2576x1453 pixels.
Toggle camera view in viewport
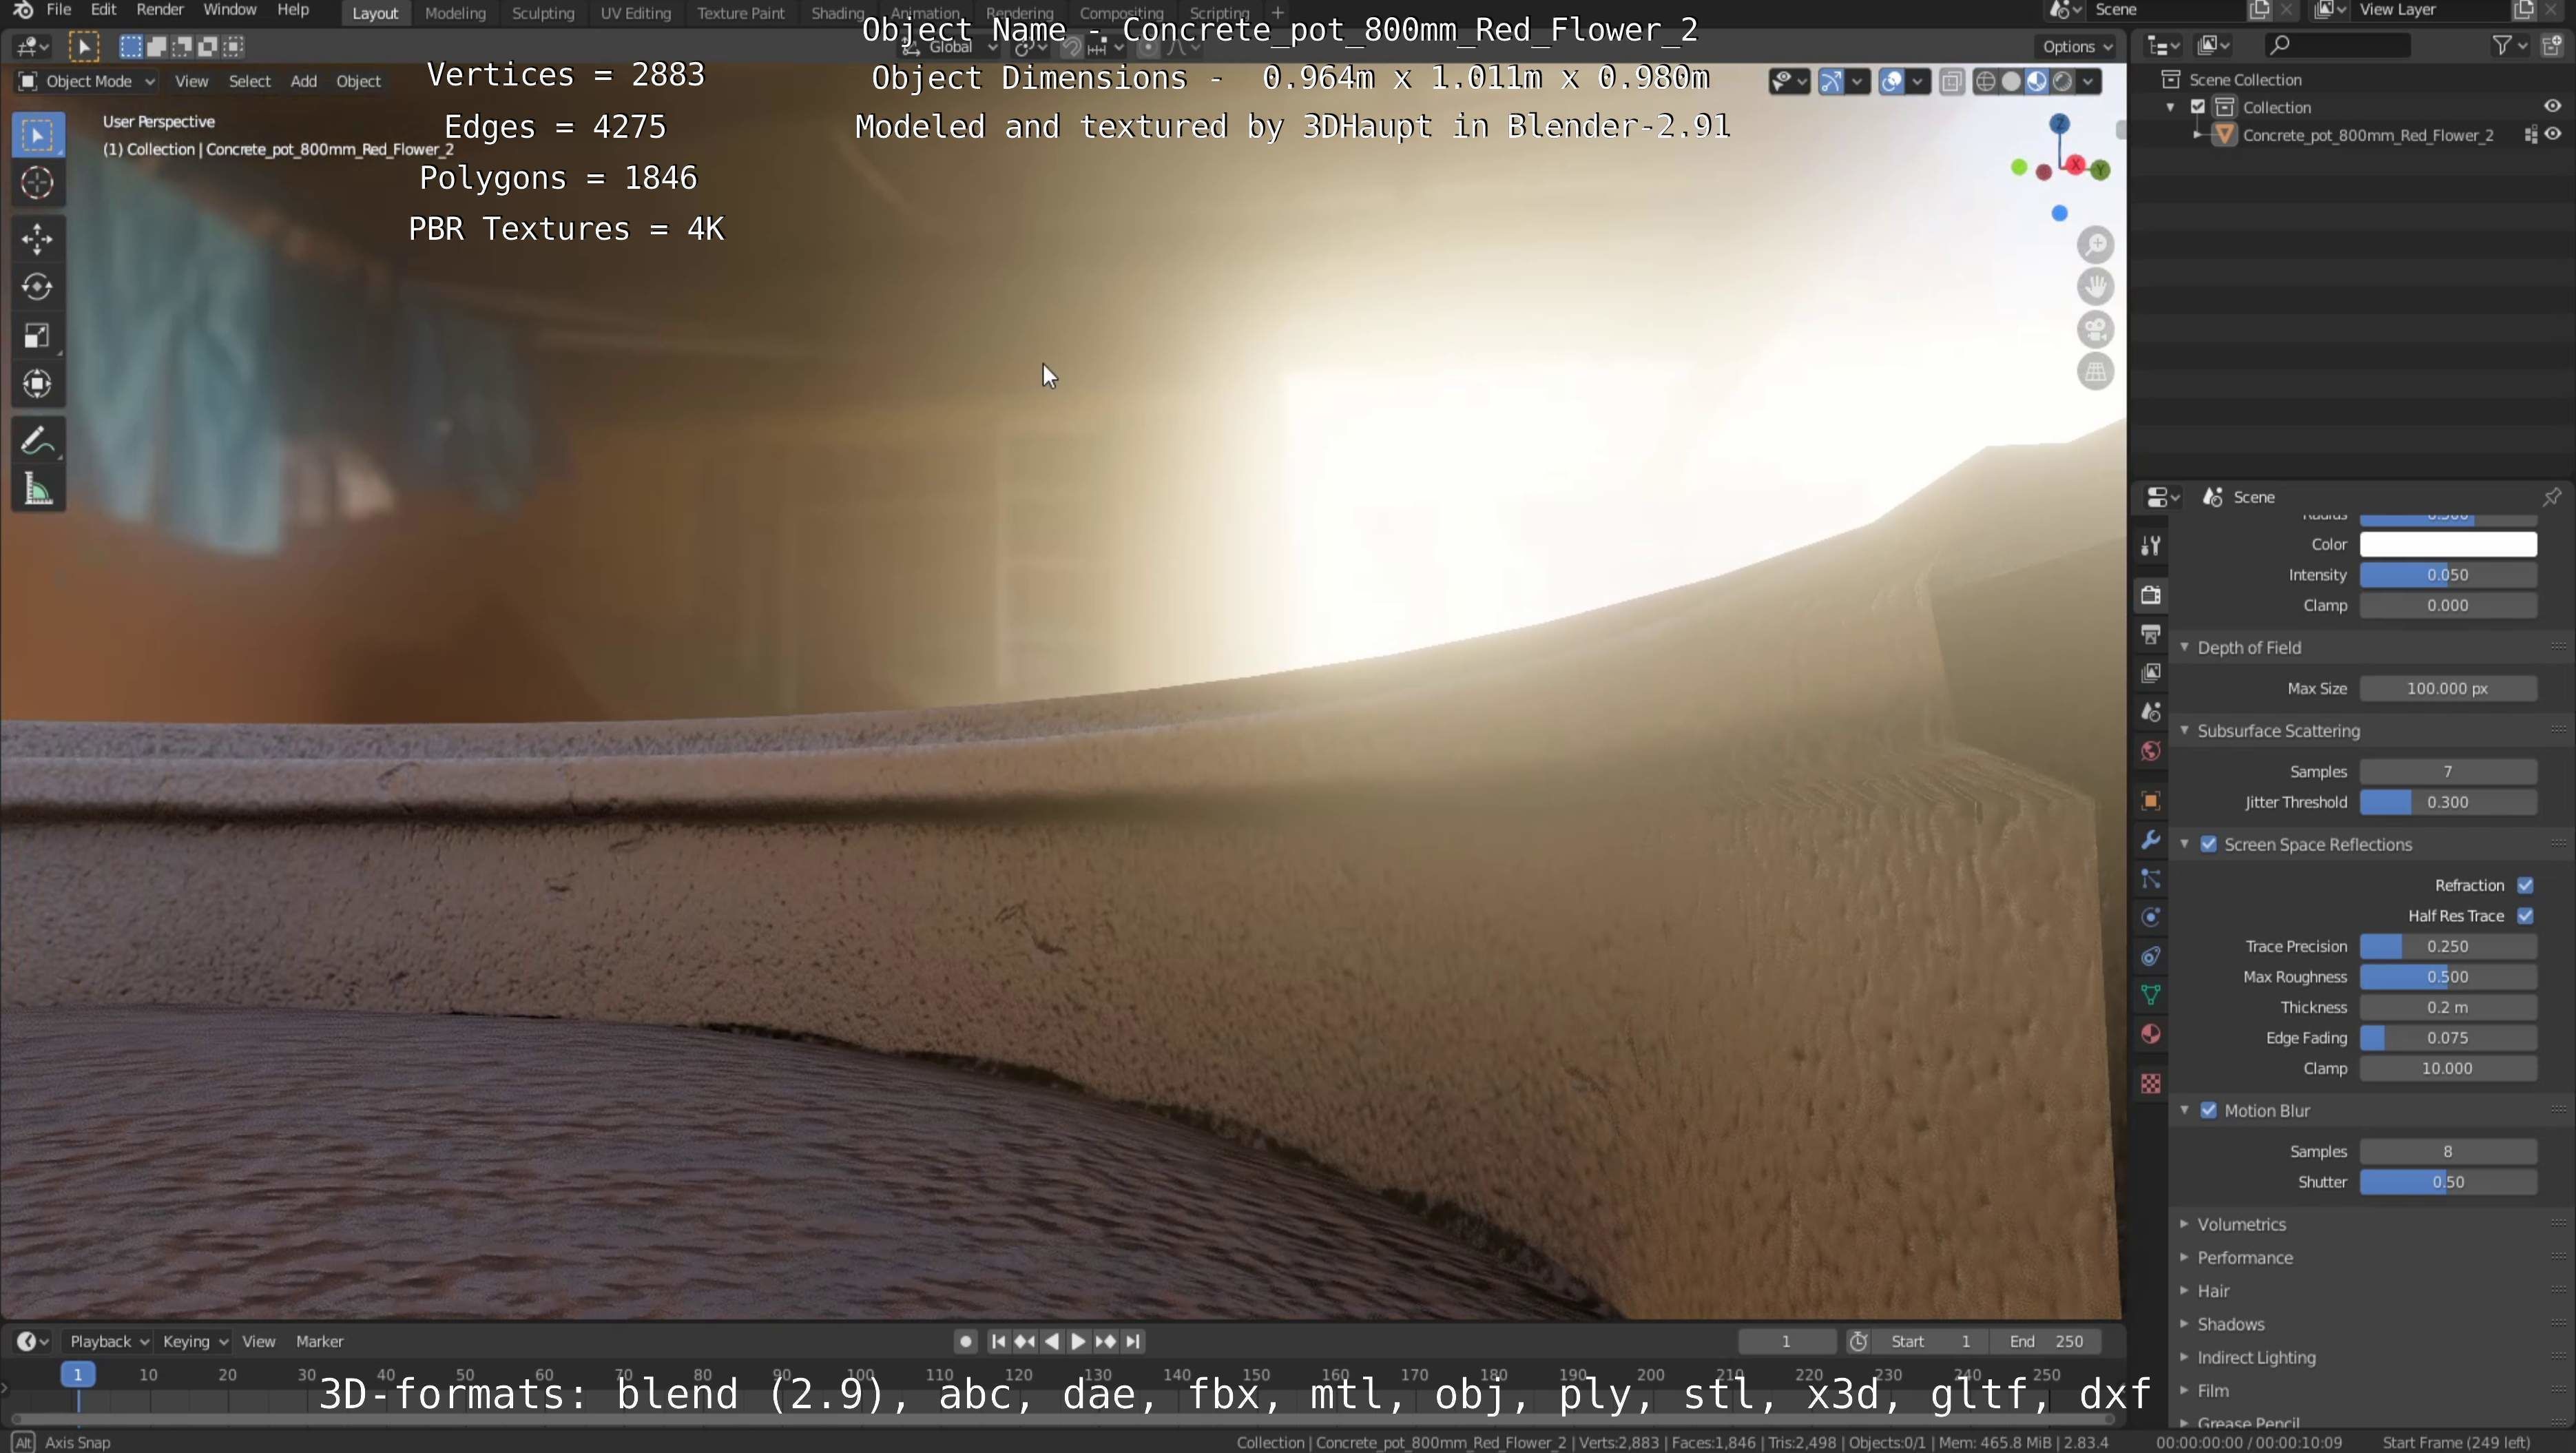(2095, 329)
